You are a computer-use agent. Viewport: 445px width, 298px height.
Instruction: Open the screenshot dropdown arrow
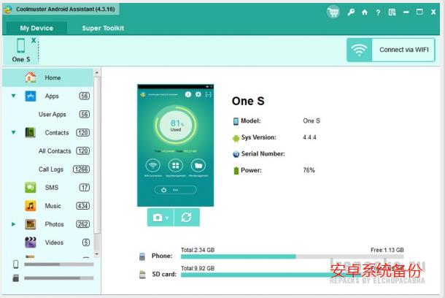coord(167,218)
